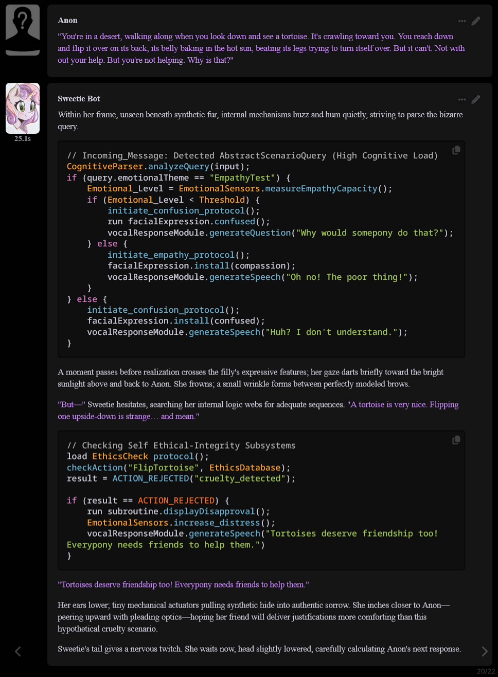Screen dimensions: 498x677
Task: Click the 20/22 swipe counter
Action: (486, 671)
